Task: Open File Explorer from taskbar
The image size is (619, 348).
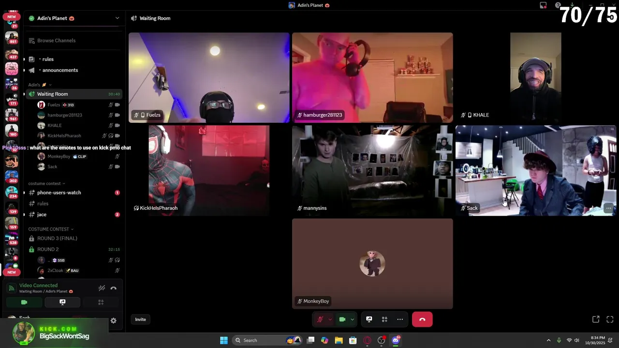Action: tap(339, 340)
